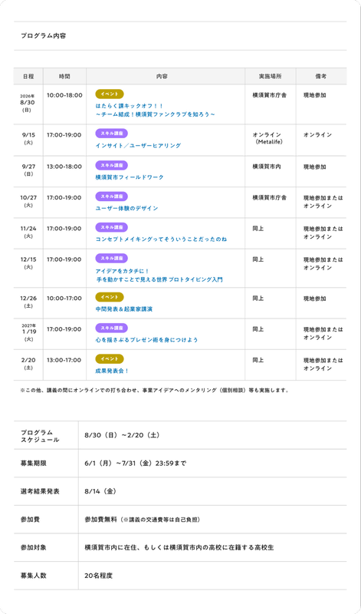Click the スキル講座 badge in the 11/24 row
The width and height of the screenshot is (361, 614).
point(111,227)
